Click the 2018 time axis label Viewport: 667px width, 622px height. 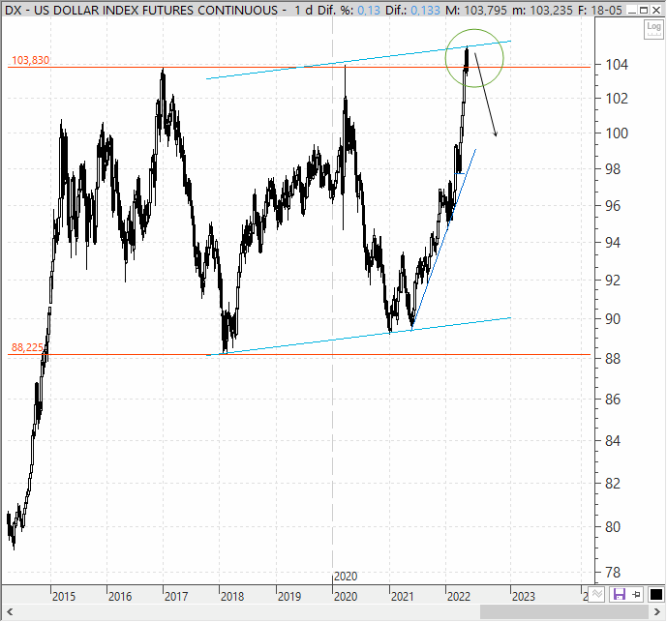click(x=232, y=597)
